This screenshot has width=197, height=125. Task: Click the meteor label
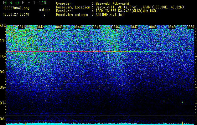44,10
